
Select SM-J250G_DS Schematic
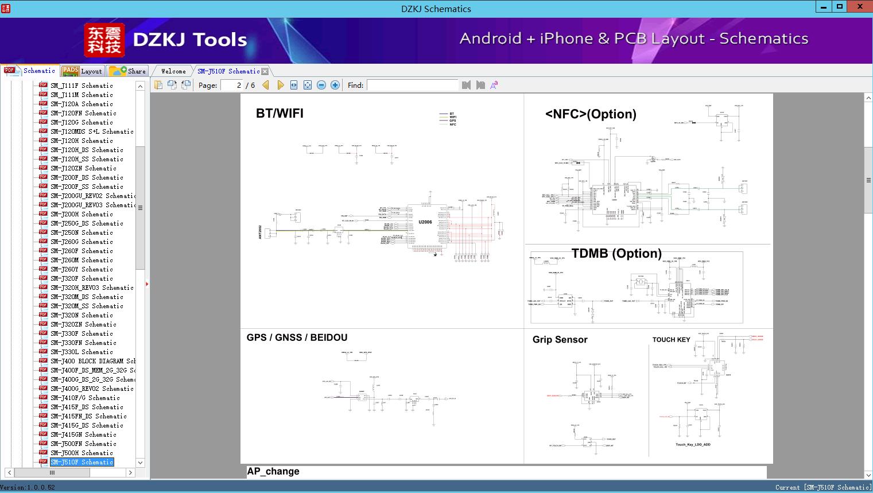click(87, 223)
